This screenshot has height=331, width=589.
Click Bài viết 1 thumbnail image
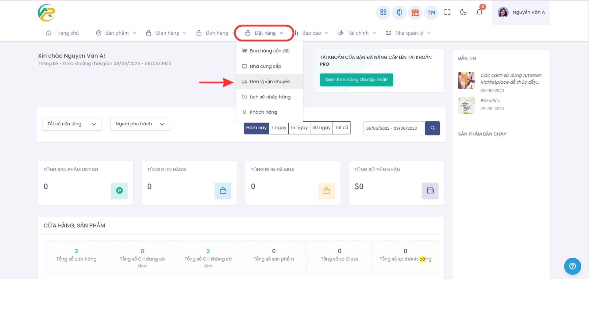click(x=466, y=106)
